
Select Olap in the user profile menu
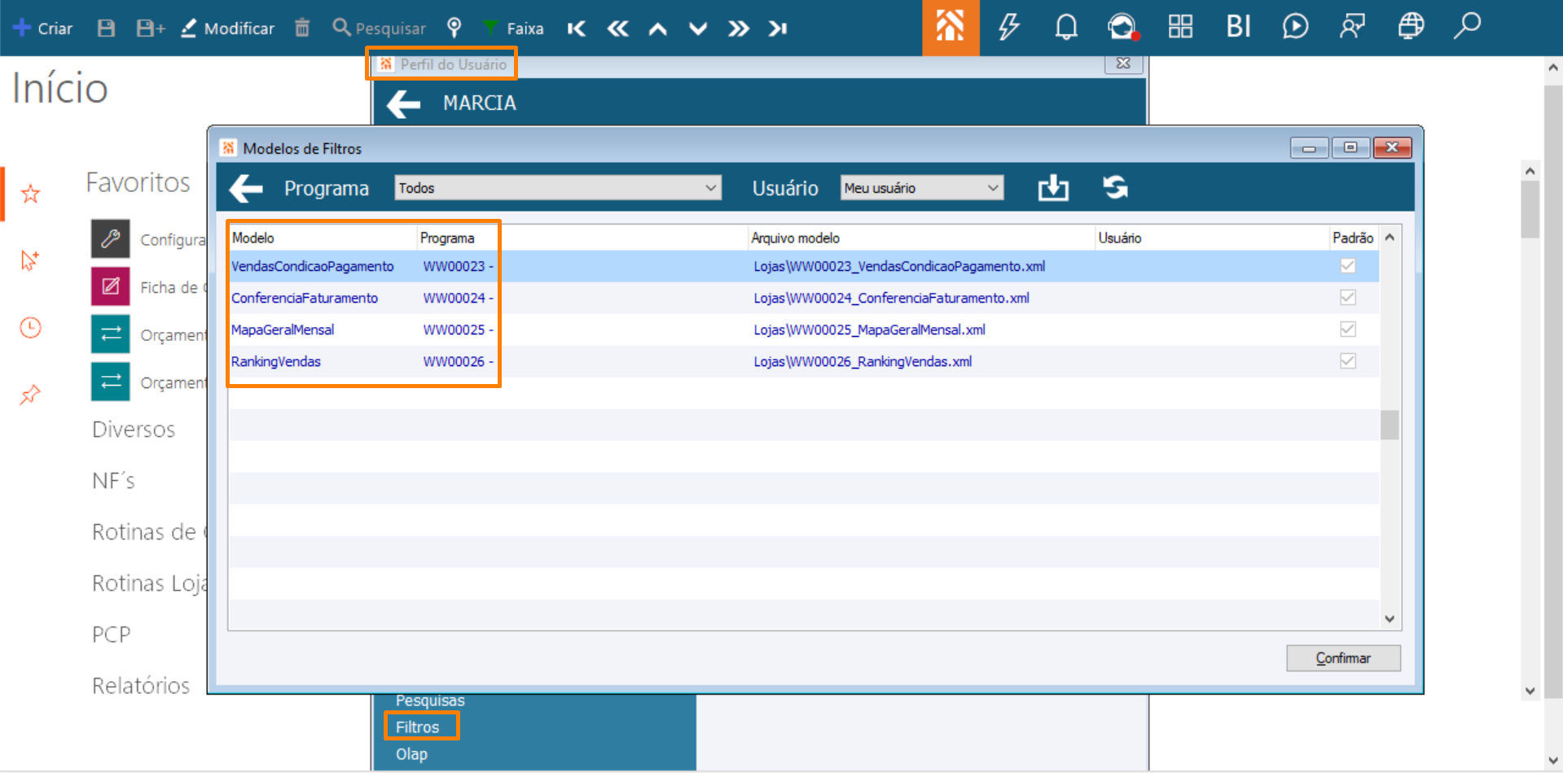tap(411, 754)
